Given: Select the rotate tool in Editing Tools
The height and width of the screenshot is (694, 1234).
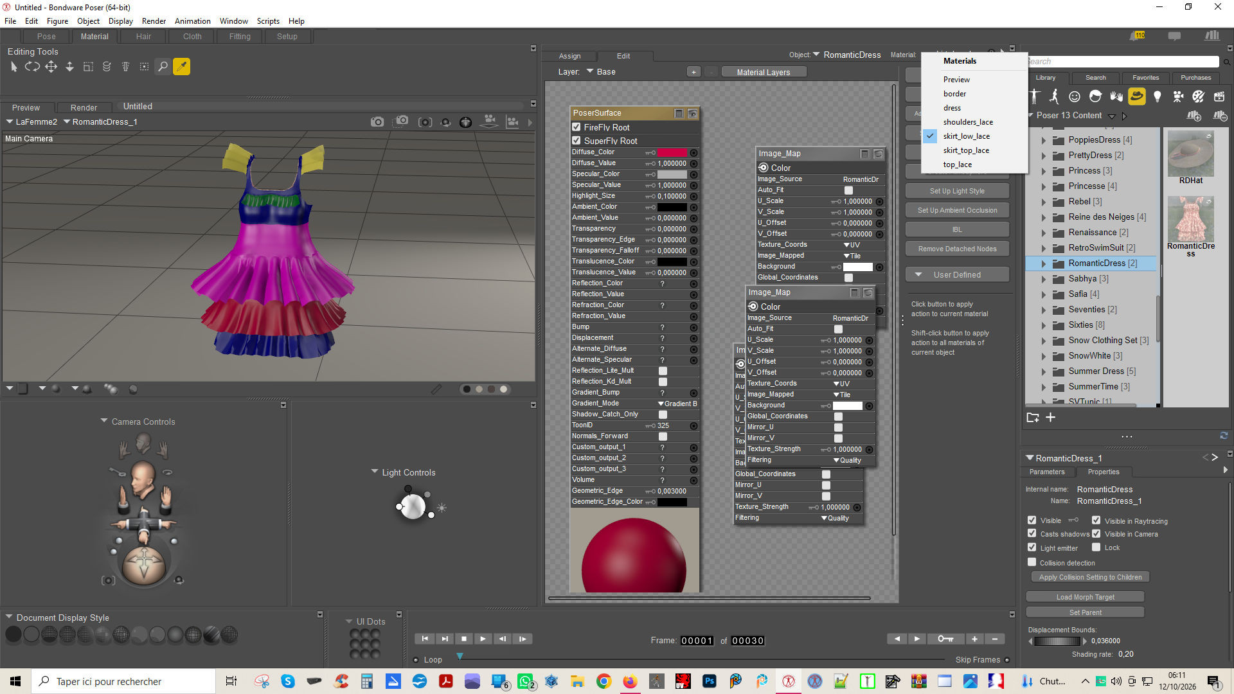Looking at the screenshot, I should pos(32,67).
